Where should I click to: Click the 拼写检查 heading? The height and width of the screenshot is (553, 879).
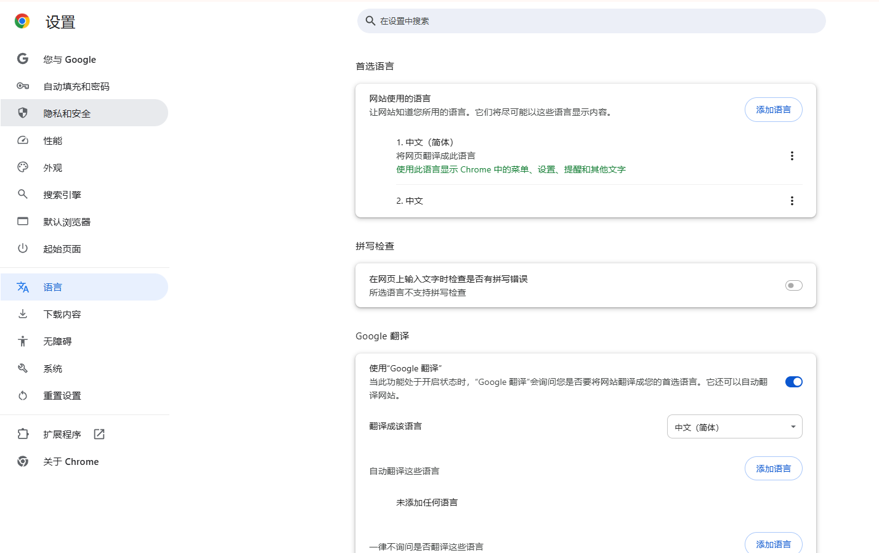pyautogui.click(x=375, y=246)
